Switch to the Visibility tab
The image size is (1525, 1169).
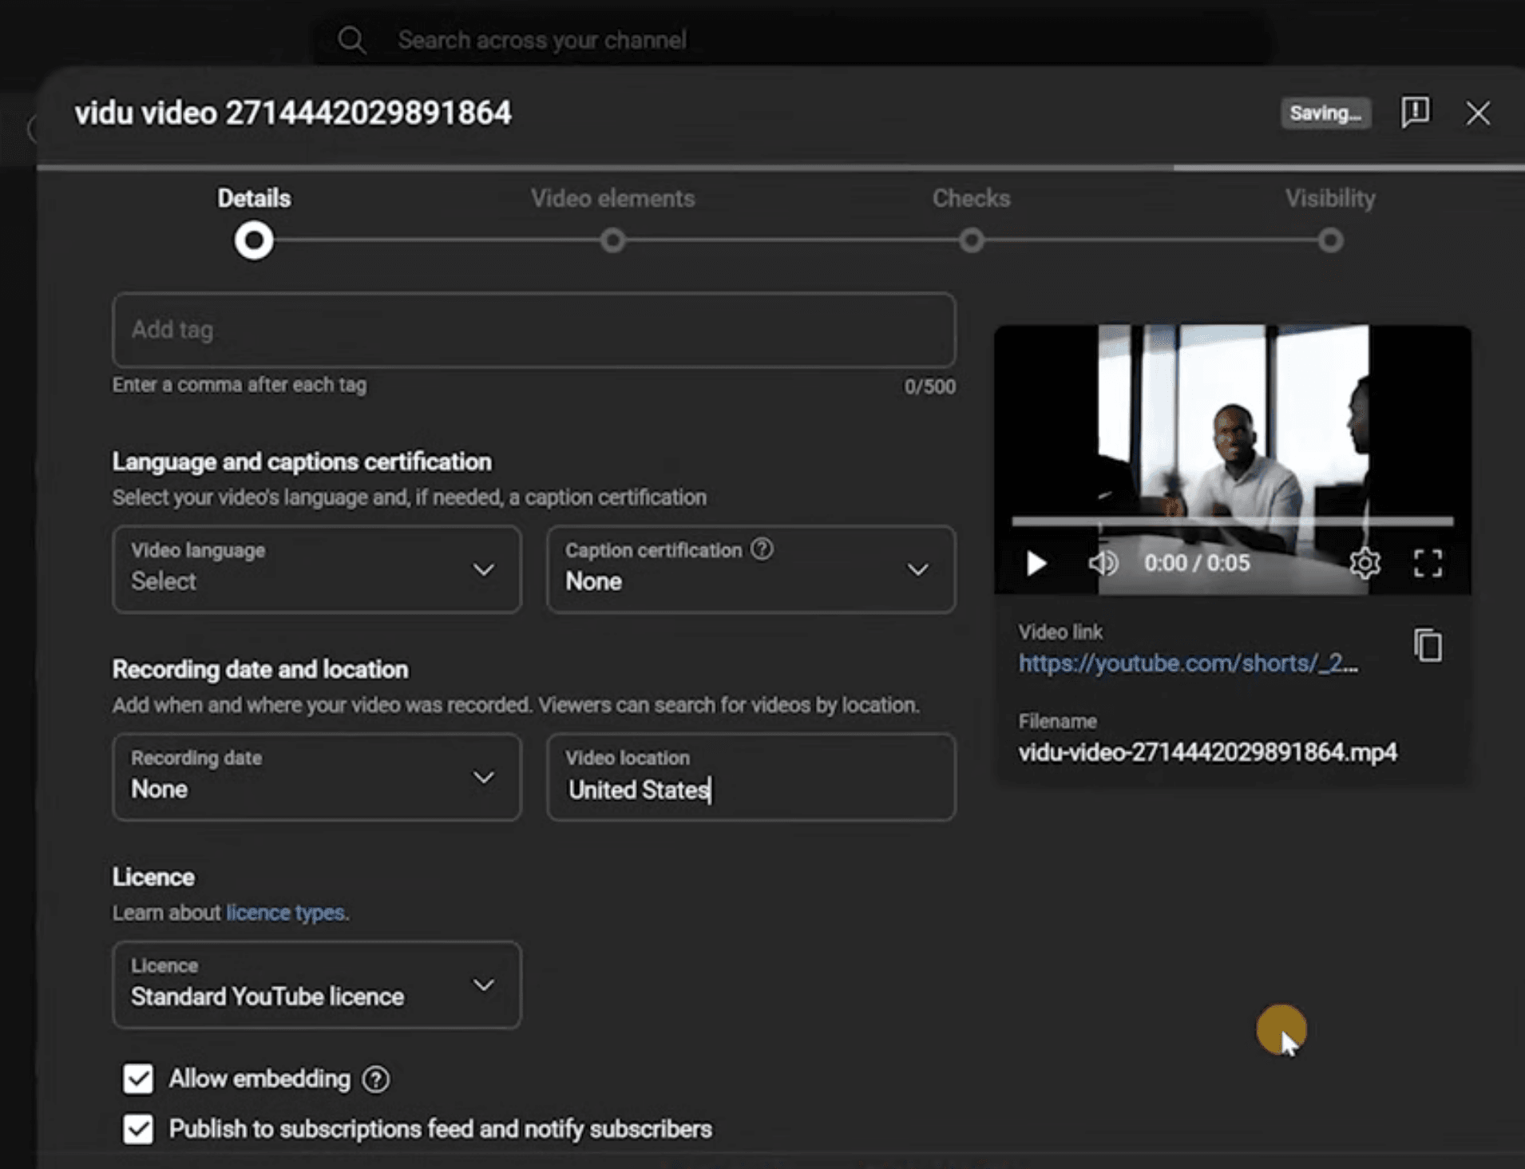(x=1329, y=198)
